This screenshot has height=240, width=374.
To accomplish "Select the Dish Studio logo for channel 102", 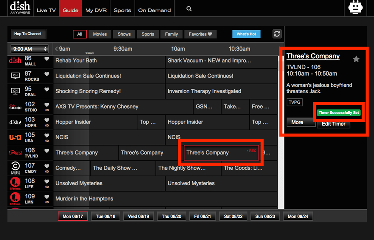I will click(x=15, y=106).
